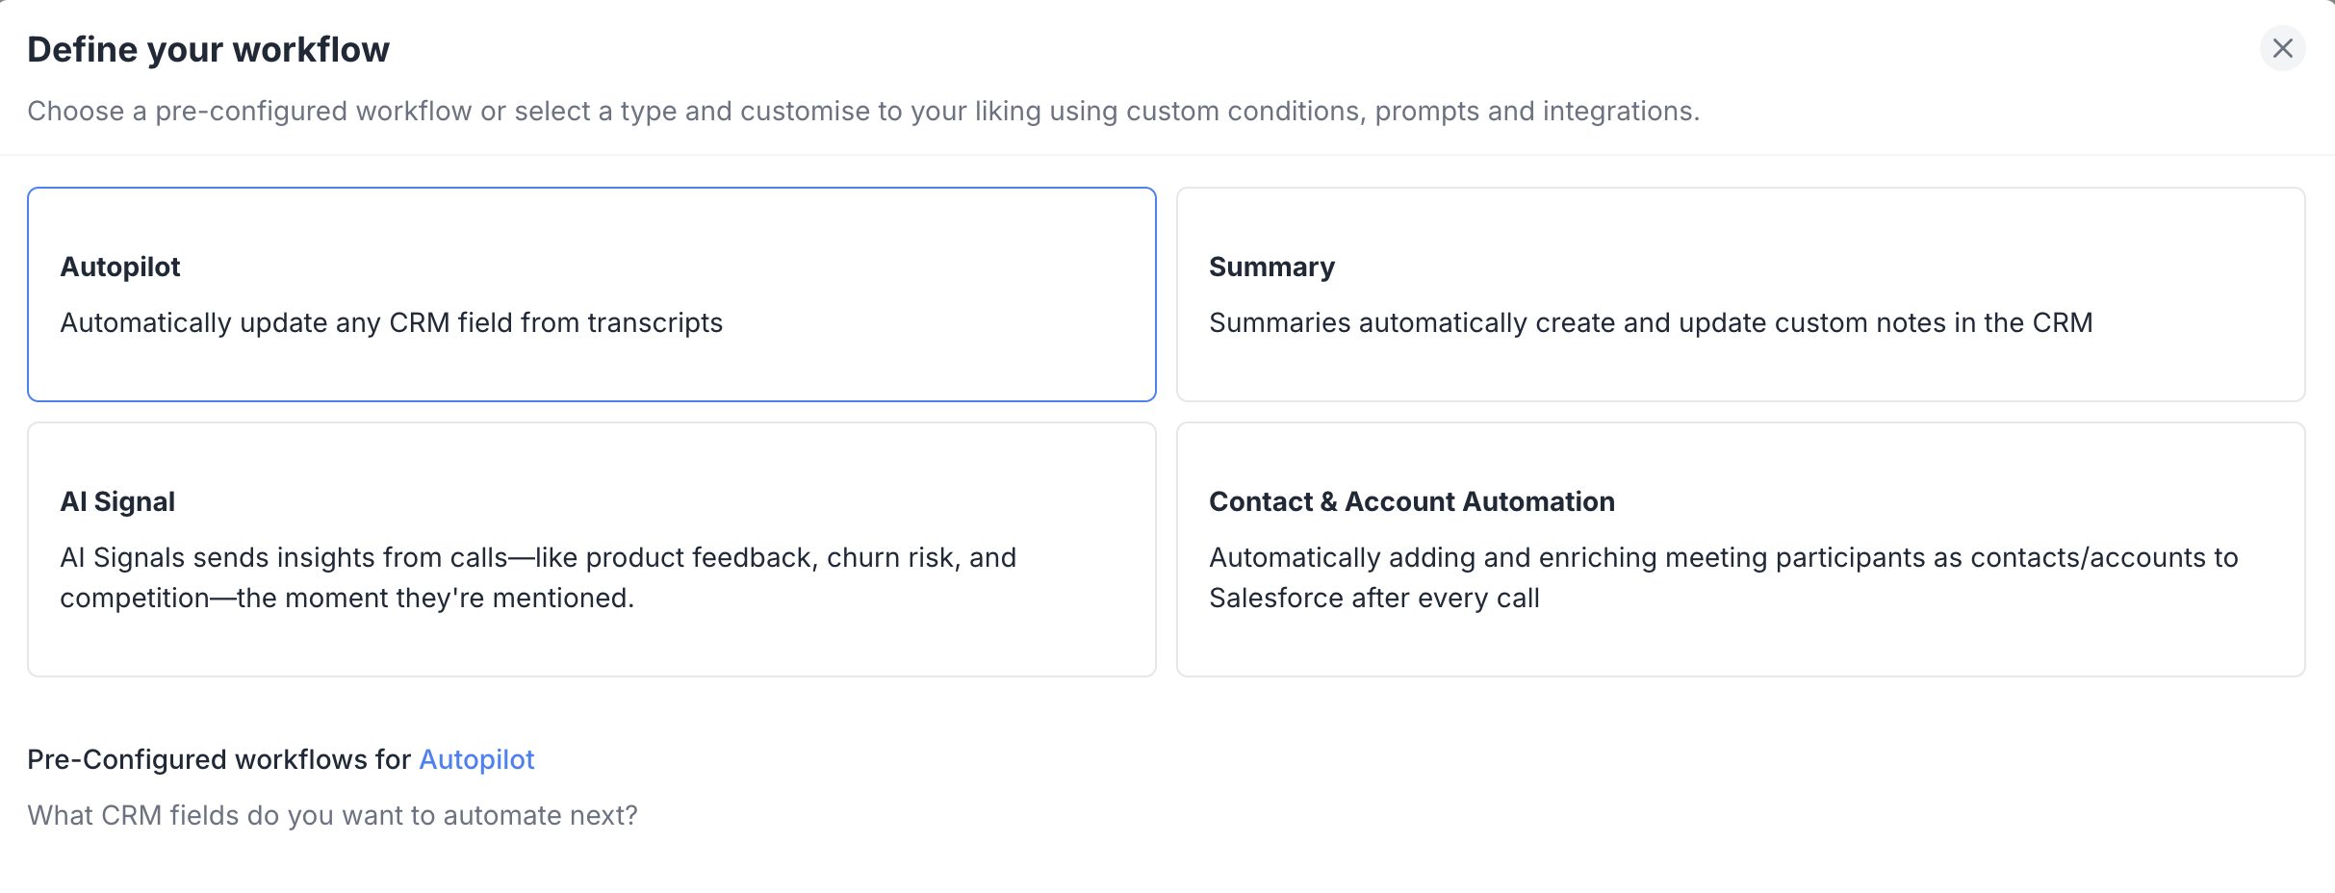Close the Define your workflow dialog
This screenshot has width=2335, height=893.
click(2282, 48)
